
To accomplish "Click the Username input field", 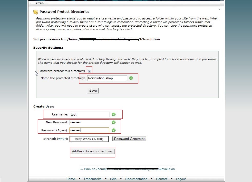I will 90,114.
